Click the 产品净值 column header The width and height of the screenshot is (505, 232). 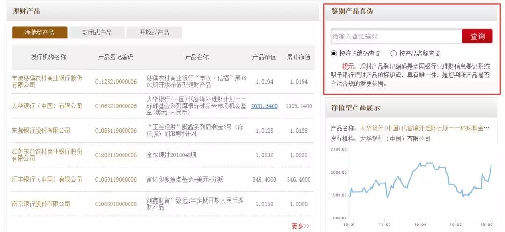pyautogui.click(x=264, y=57)
